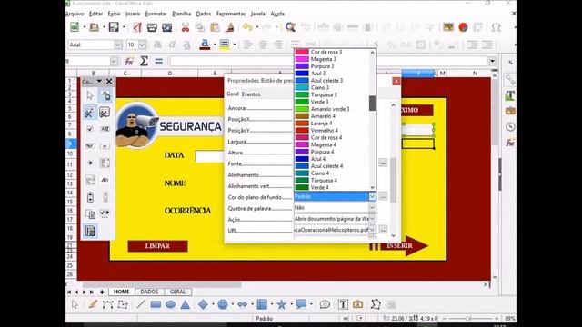The image size is (582, 327).
Task: Open the URL field dropdown arrow
Action: click(372, 230)
